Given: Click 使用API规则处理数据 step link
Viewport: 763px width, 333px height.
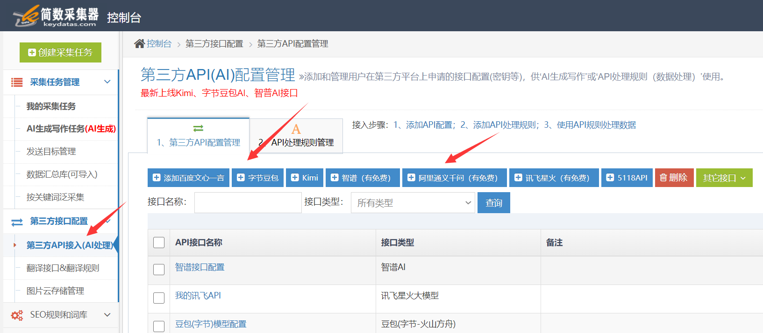Looking at the screenshot, I should click(596, 125).
